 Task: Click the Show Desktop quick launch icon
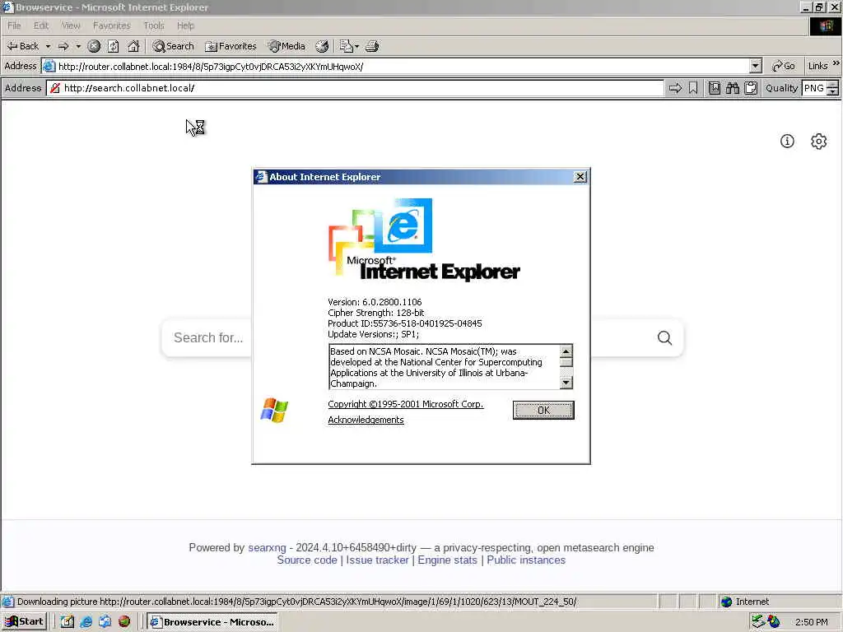(x=67, y=621)
